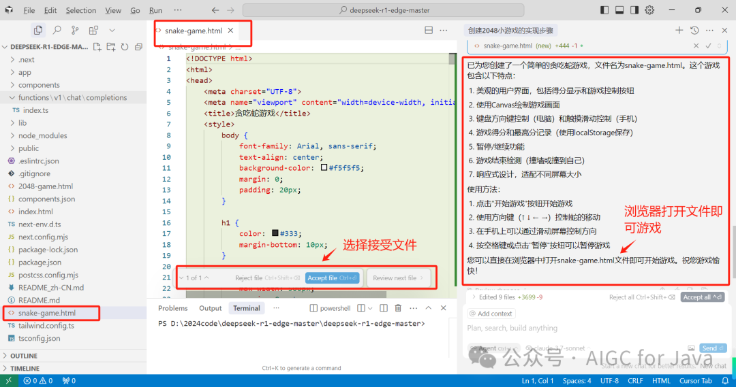Accept file changes button

coord(333,277)
